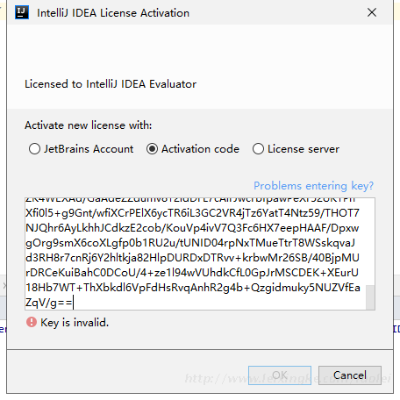Image resolution: width=400 pixels, height=400 pixels.
Task: Open the Problems entering key? link
Action: pos(313,186)
